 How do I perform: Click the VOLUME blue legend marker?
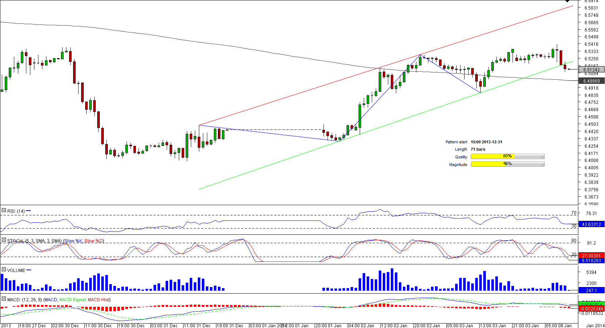tap(29, 270)
